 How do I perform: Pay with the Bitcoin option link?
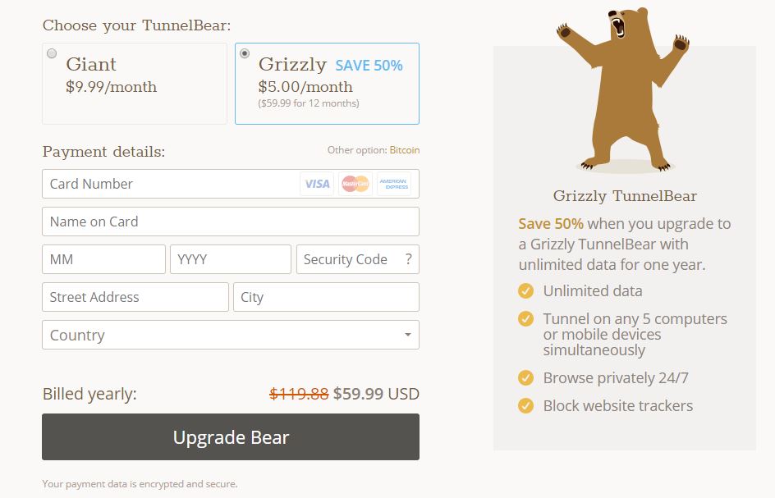tap(404, 150)
